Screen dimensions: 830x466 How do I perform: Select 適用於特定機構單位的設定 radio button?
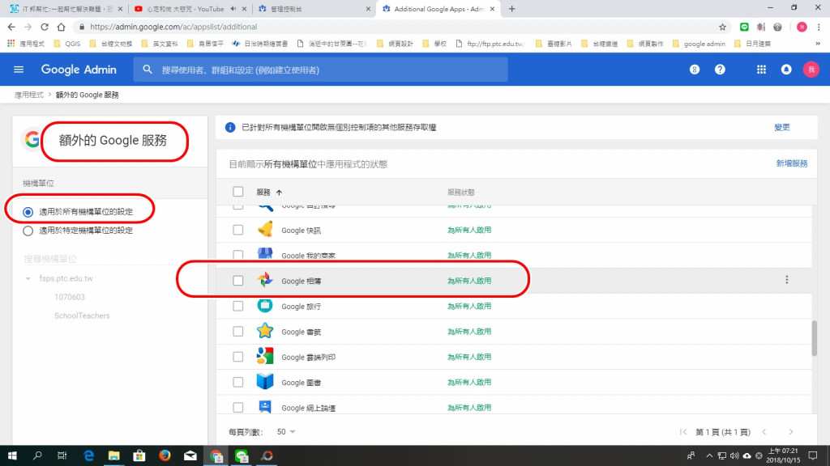coord(28,231)
